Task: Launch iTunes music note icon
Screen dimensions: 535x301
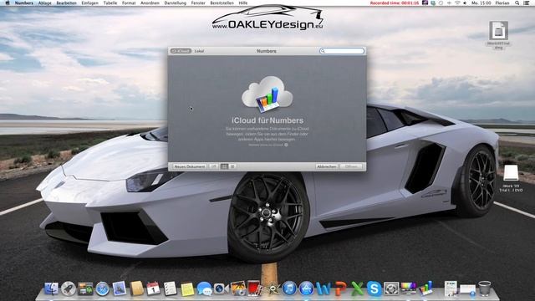Action: coord(289,288)
